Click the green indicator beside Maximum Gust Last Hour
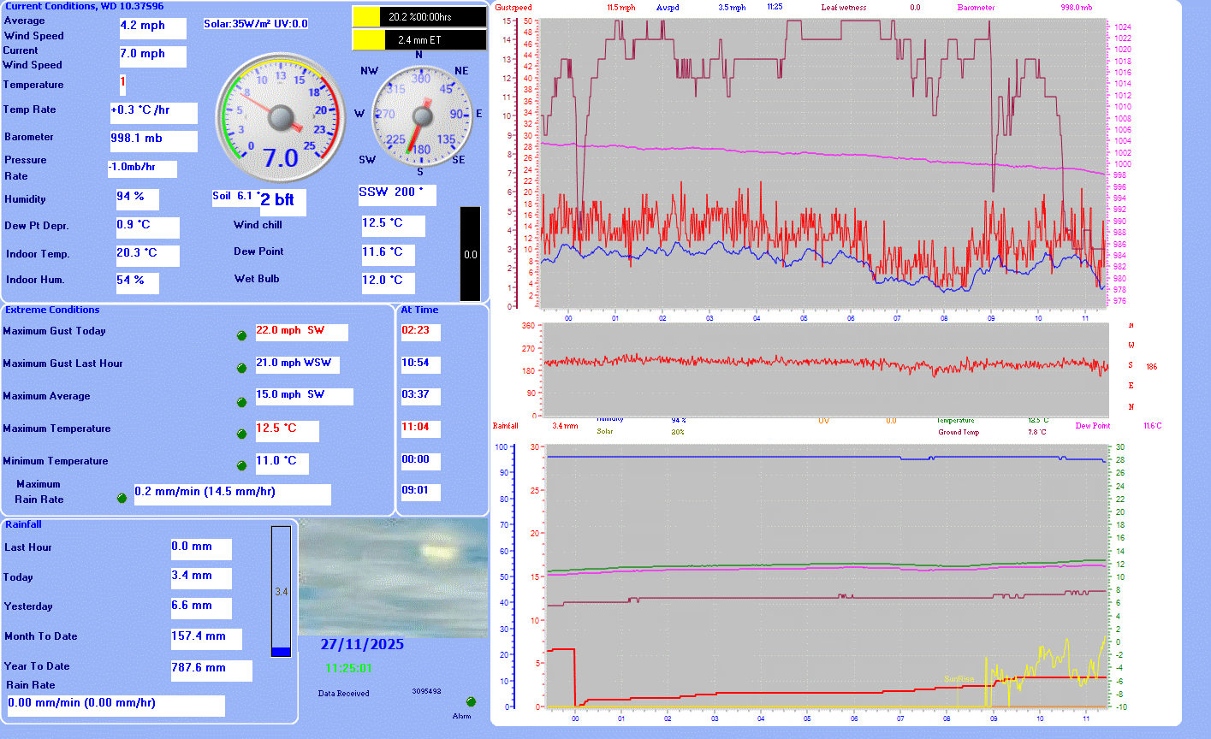The height and width of the screenshot is (739, 1211). click(241, 368)
